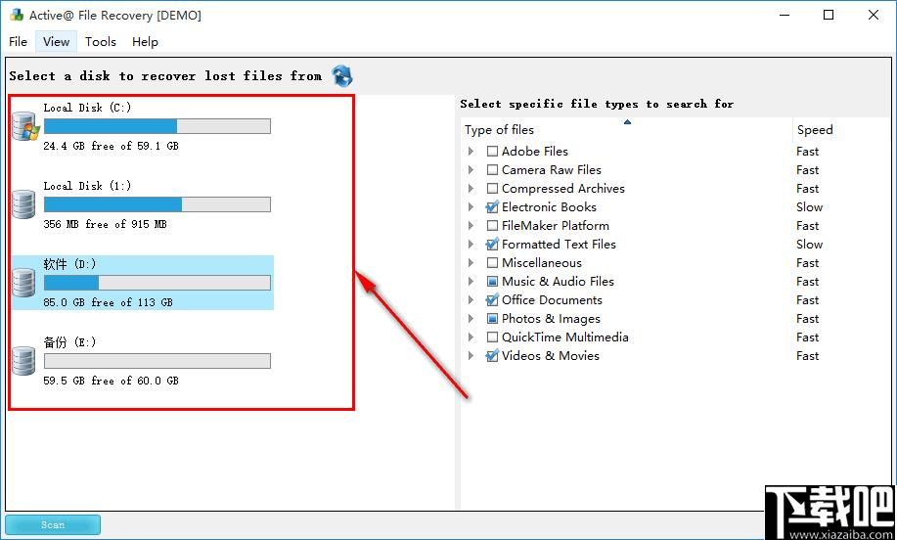Expand Office Documents category

[471, 300]
